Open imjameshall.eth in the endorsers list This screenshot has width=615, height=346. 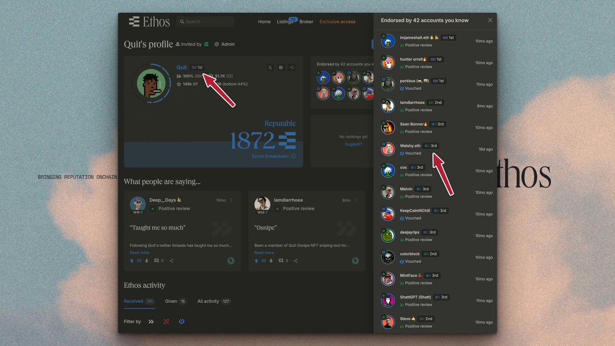[435, 41]
